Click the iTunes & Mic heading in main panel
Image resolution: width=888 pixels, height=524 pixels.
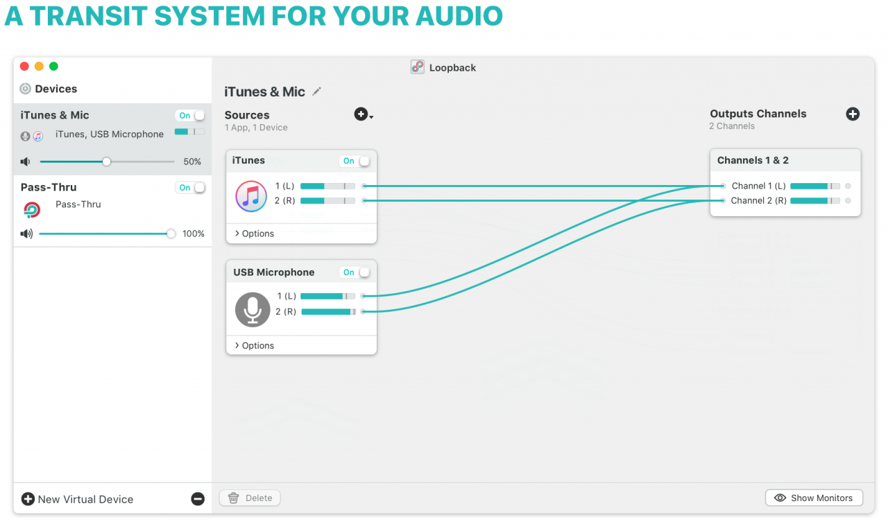coord(264,91)
